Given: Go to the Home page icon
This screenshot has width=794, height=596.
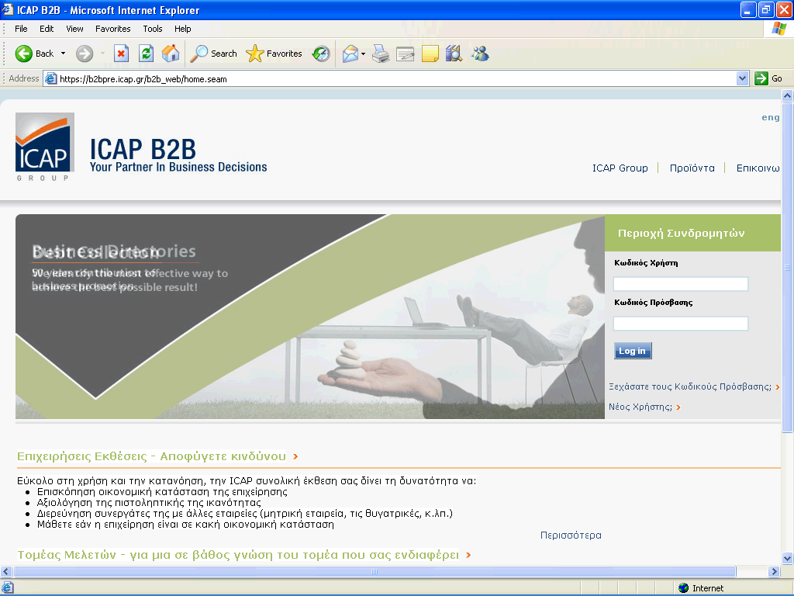Looking at the screenshot, I should click(171, 54).
